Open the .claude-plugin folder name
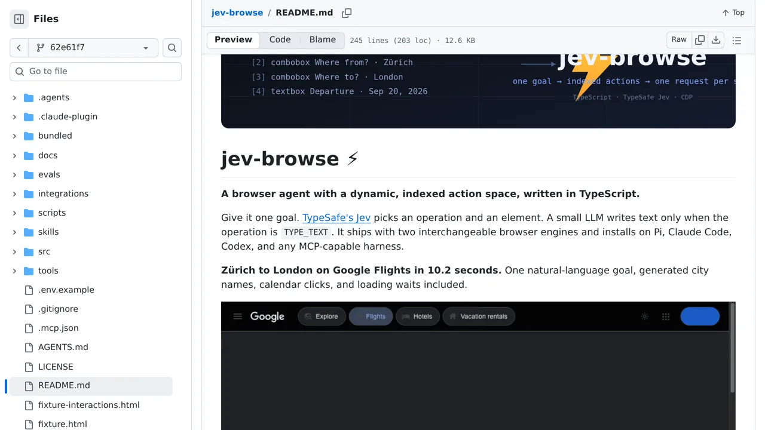The width and height of the screenshot is (765, 430). [68, 116]
